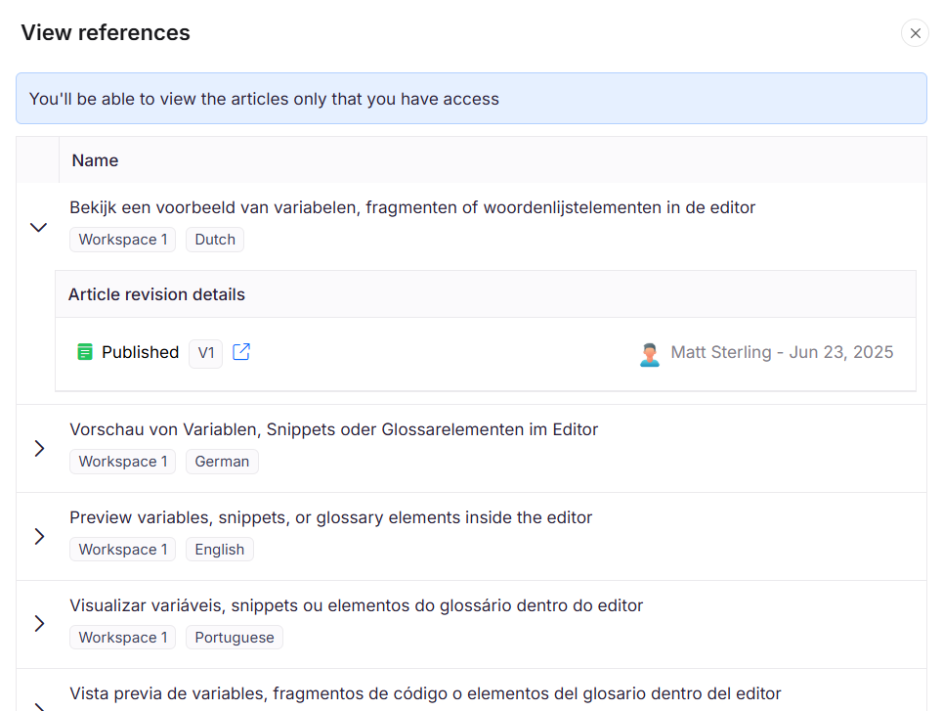Close the View references dialog
Screen dimensions: 943x711
915,33
